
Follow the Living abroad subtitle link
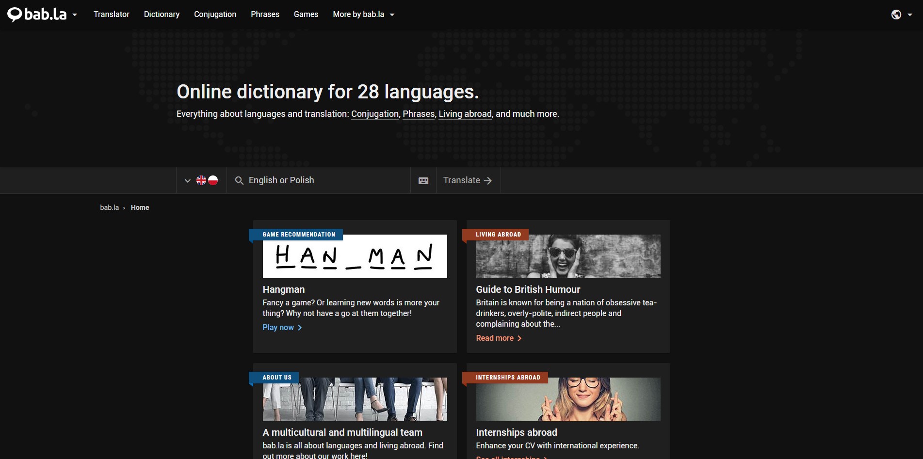point(465,114)
